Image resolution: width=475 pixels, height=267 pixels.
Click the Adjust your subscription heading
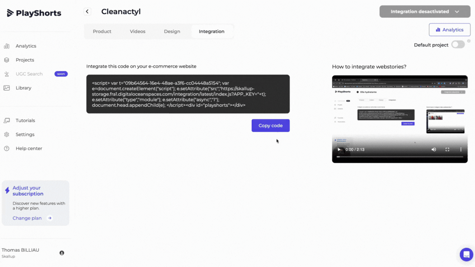pyautogui.click(x=28, y=191)
